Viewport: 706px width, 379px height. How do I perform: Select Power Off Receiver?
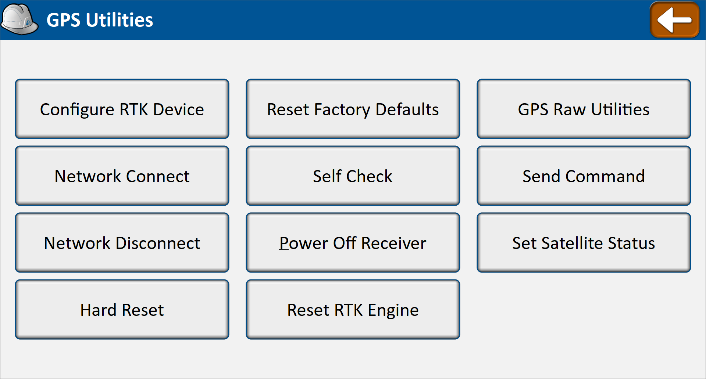(x=353, y=243)
